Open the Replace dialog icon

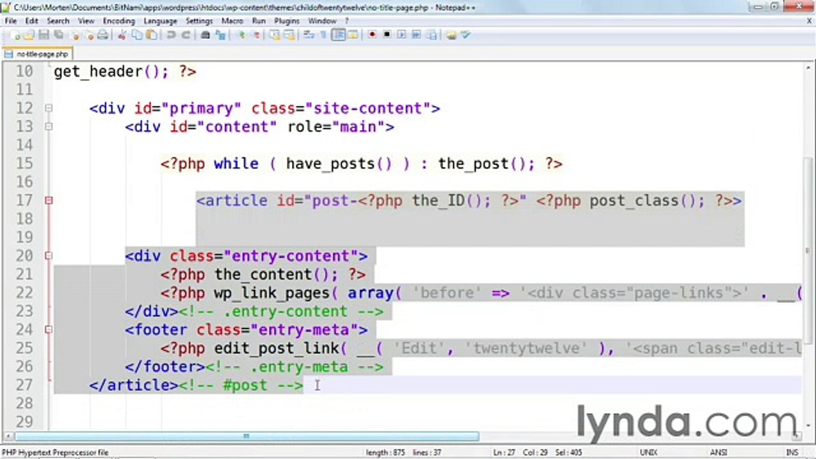[x=219, y=35]
